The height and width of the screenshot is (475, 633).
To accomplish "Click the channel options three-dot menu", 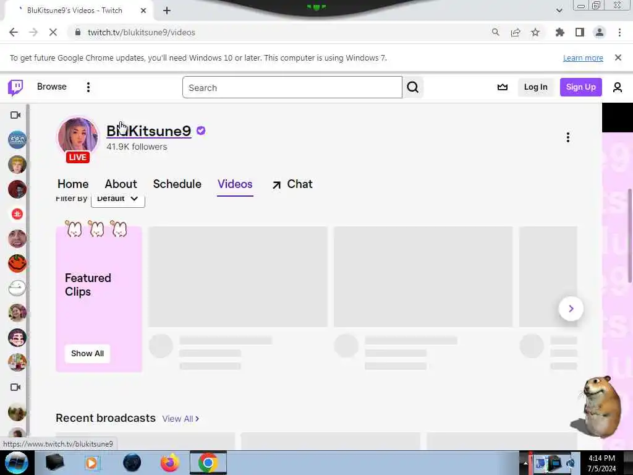I will (x=567, y=138).
